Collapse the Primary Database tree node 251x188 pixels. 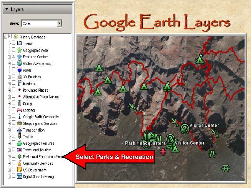click(x=6, y=37)
